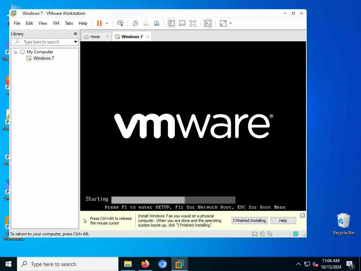
Task: Click the library search field
Action: click(43, 42)
